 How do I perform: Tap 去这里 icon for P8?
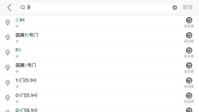pyautogui.click(x=189, y=53)
